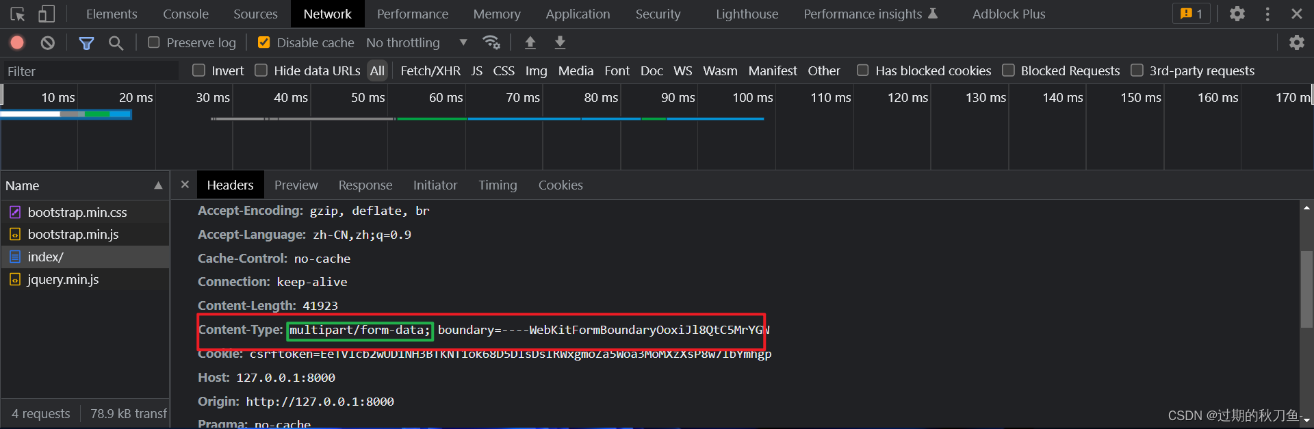Sort requests by Name column arrow
This screenshot has width=1314, height=429.
tap(159, 185)
